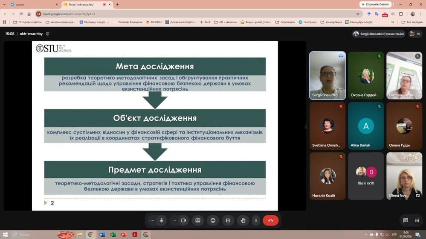Viewport: 426px width, 239px height.
Task: Toggle the microphone on or off
Action: pos(161,221)
